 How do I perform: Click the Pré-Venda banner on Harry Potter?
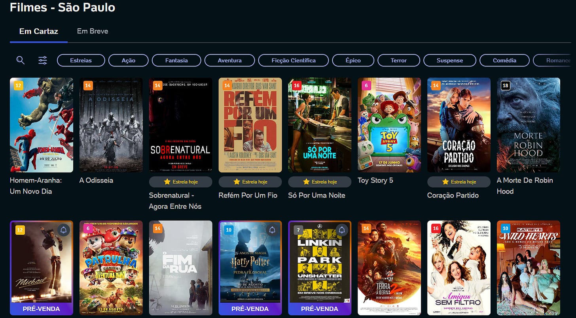click(x=250, y=309)
